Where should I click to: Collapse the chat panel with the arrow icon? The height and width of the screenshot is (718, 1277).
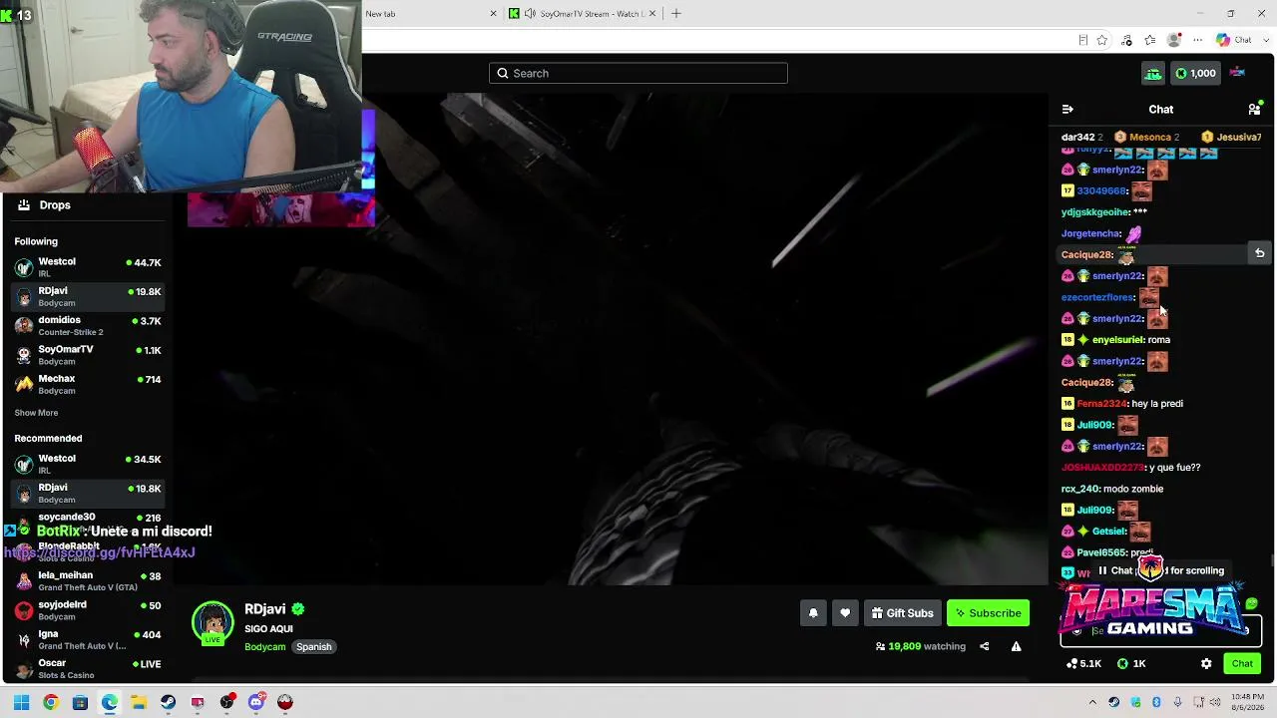coord(1067,110)
